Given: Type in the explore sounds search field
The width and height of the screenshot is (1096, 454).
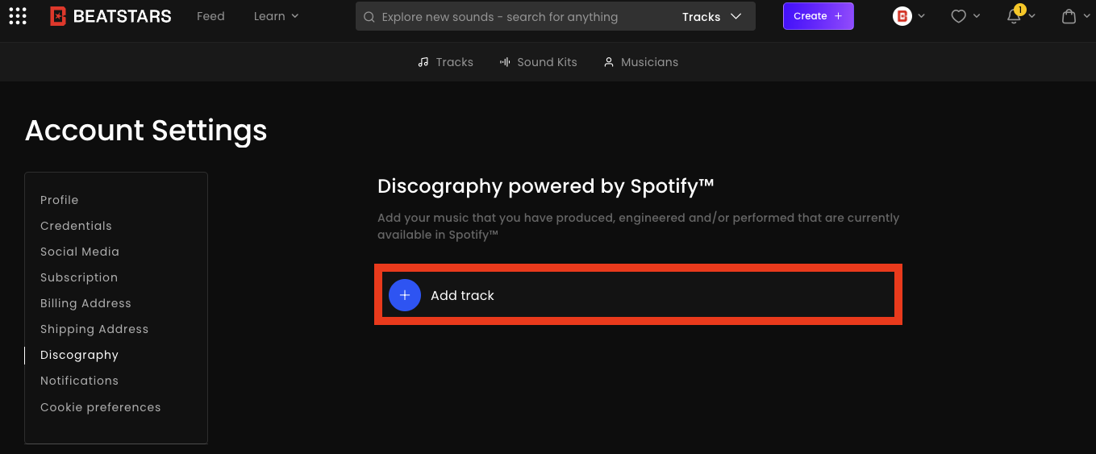Looking at the screenshot, I should (516, 17).
